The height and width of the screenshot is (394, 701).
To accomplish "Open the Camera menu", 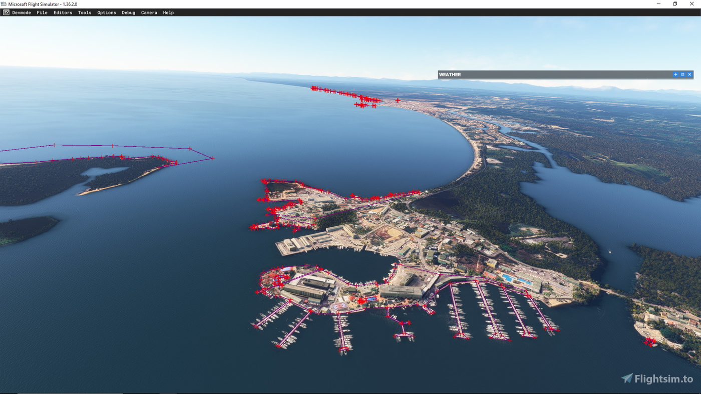I will coord(149,13).
